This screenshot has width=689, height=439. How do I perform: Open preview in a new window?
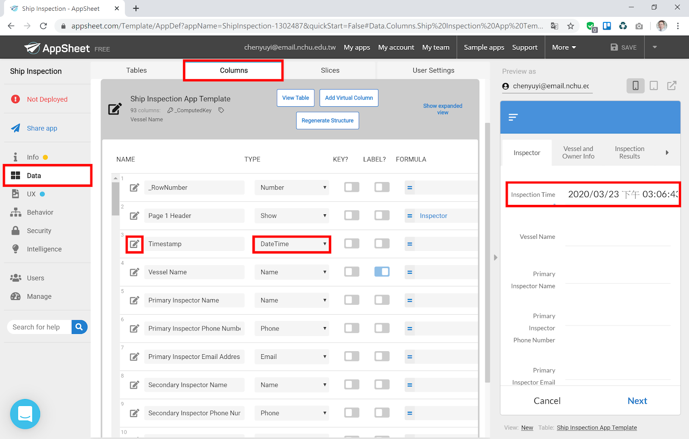pyautogui.click(x=672, y=86)
